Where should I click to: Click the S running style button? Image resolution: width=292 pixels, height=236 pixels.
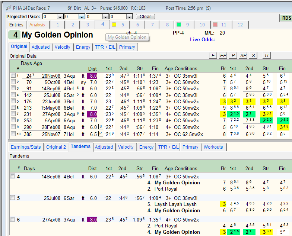[253, 56]
